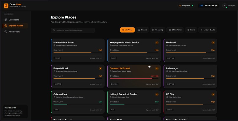Viewport: 238px width, 121px height.
Task: Click the SHOPPING tag on MG Road
Action: click(170, 58)
